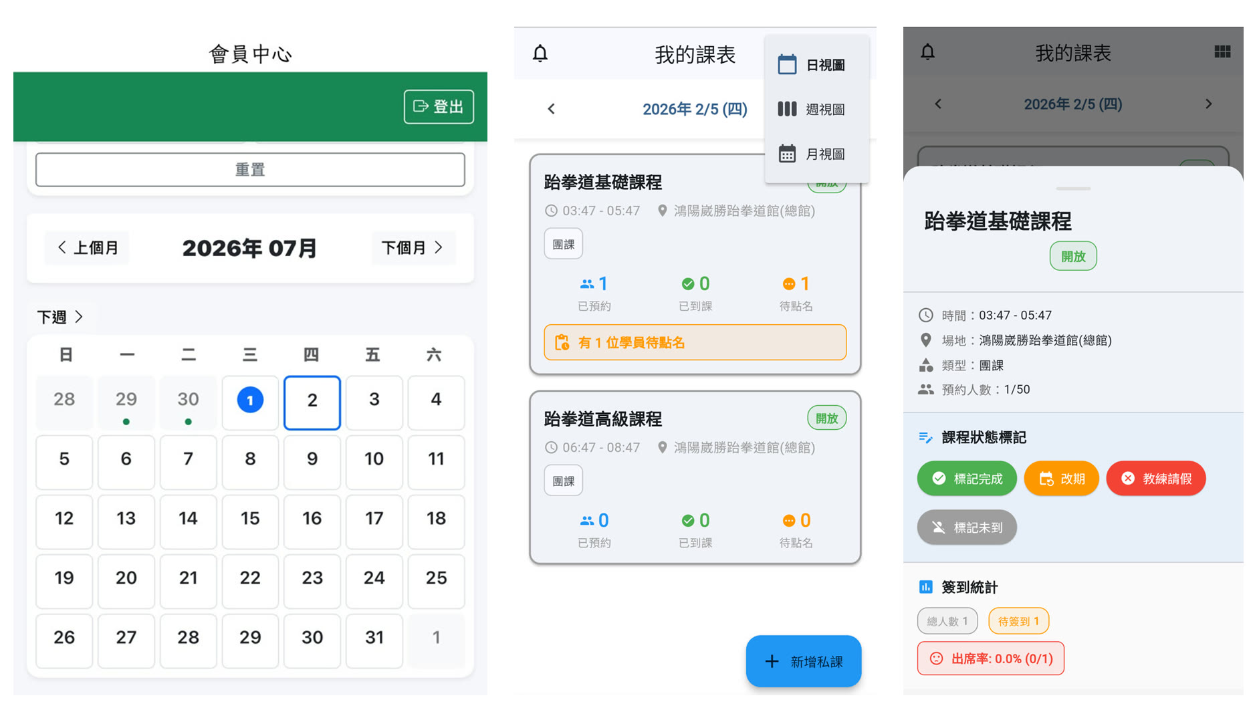The height and width of the screenshot is (722, 1257).
Task: Click date 2026年 2/5 (四) in middle screen
Action: click(x=695, y=109)
